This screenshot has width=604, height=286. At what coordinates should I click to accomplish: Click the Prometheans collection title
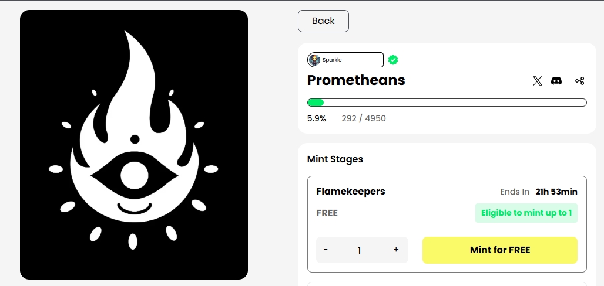[356, 80]
